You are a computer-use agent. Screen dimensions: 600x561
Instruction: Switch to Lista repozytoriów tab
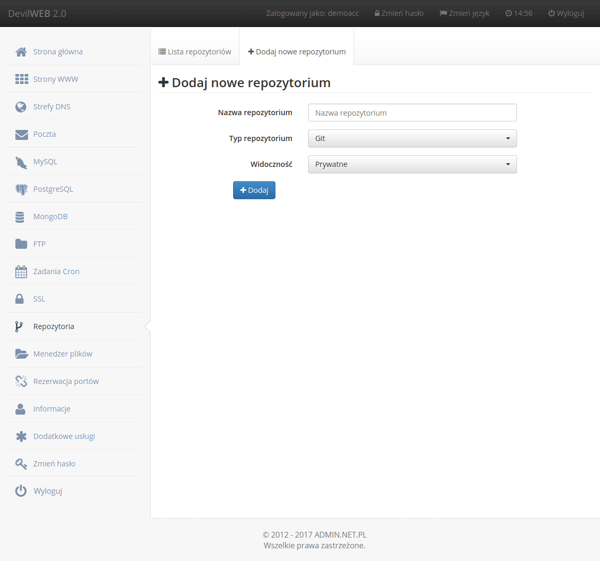click(x=195, y=52)
